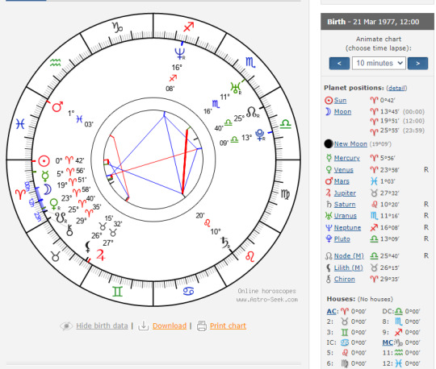Click the blue Pluto symbol on chart wheel

click(x=261, y=135)
